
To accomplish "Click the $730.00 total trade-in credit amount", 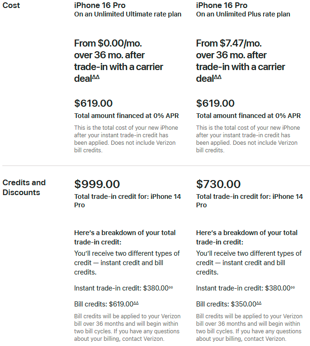I will coord(219,184).
